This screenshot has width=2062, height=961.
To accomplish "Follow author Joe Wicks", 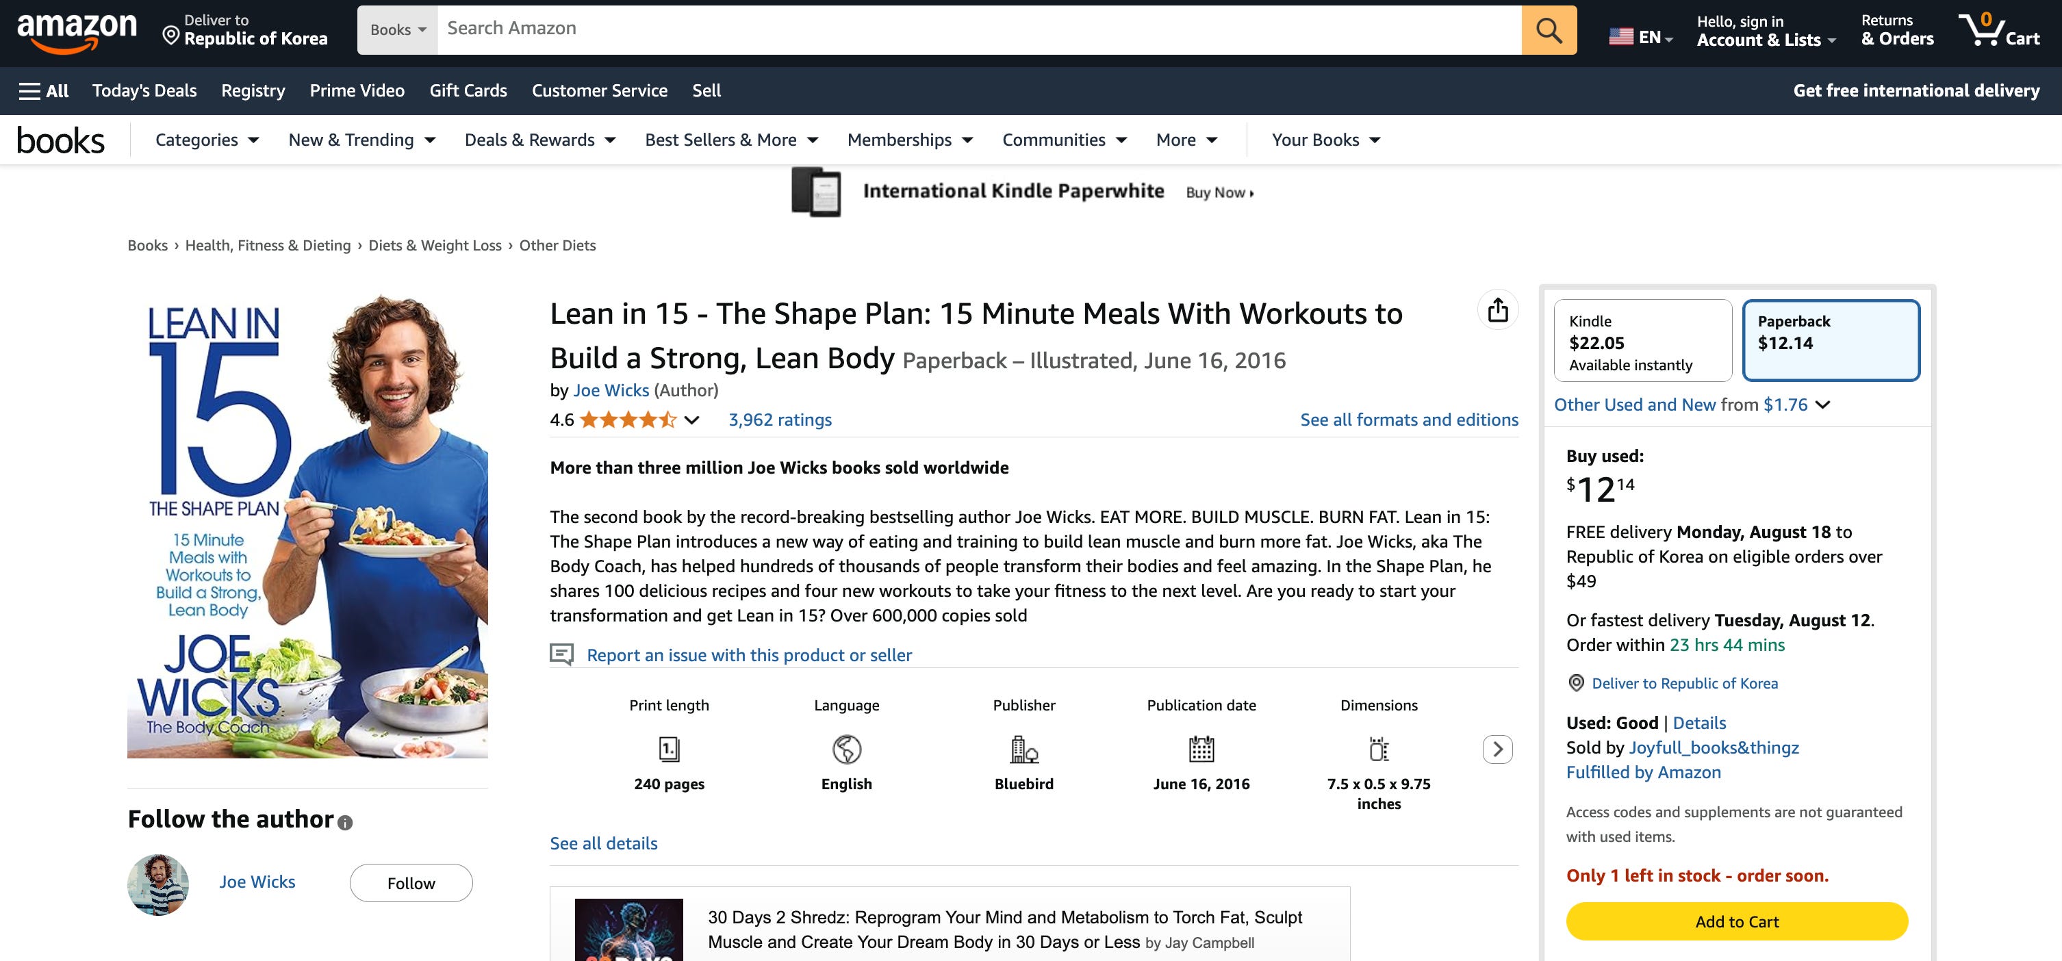I will pos(411,882).
